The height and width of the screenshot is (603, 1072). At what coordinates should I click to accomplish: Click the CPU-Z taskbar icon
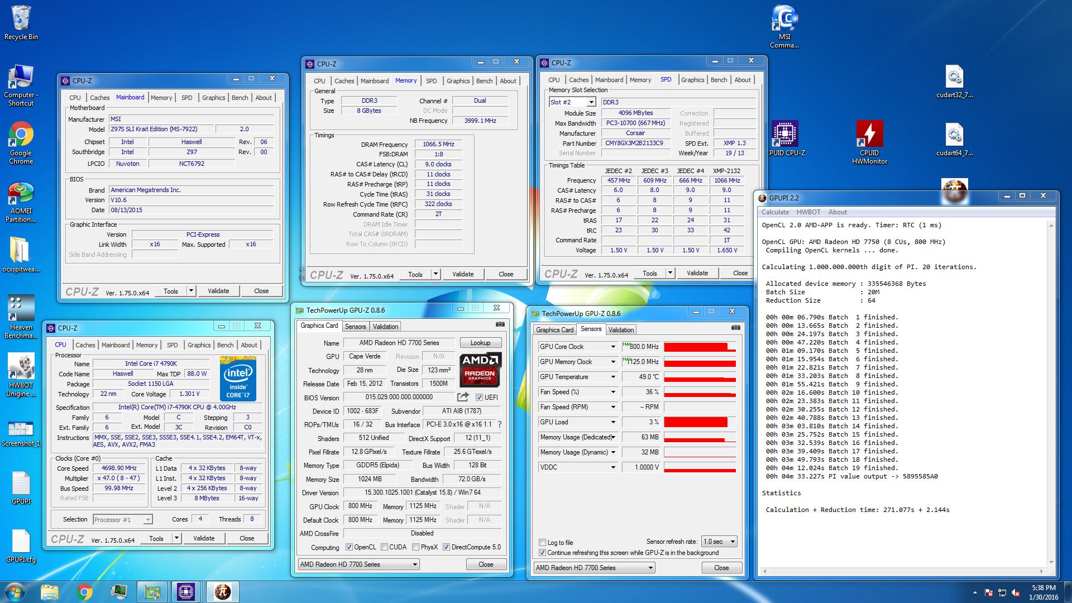[x=186, y=592]
